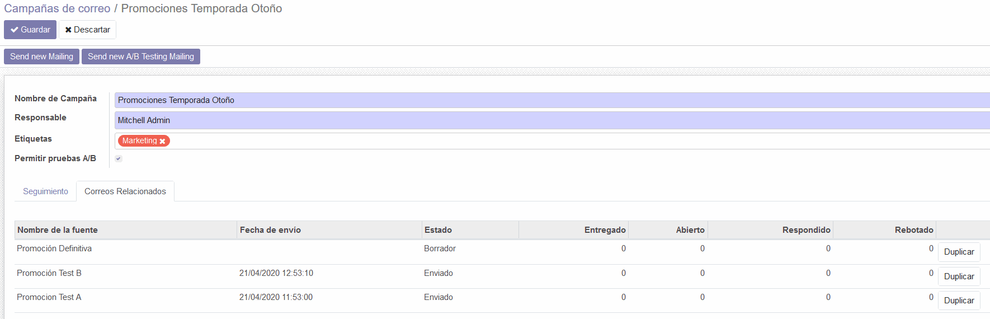The image size is (990, 319).
Task: Sort by Fecha de envío column header
Action: pos(270,230)
